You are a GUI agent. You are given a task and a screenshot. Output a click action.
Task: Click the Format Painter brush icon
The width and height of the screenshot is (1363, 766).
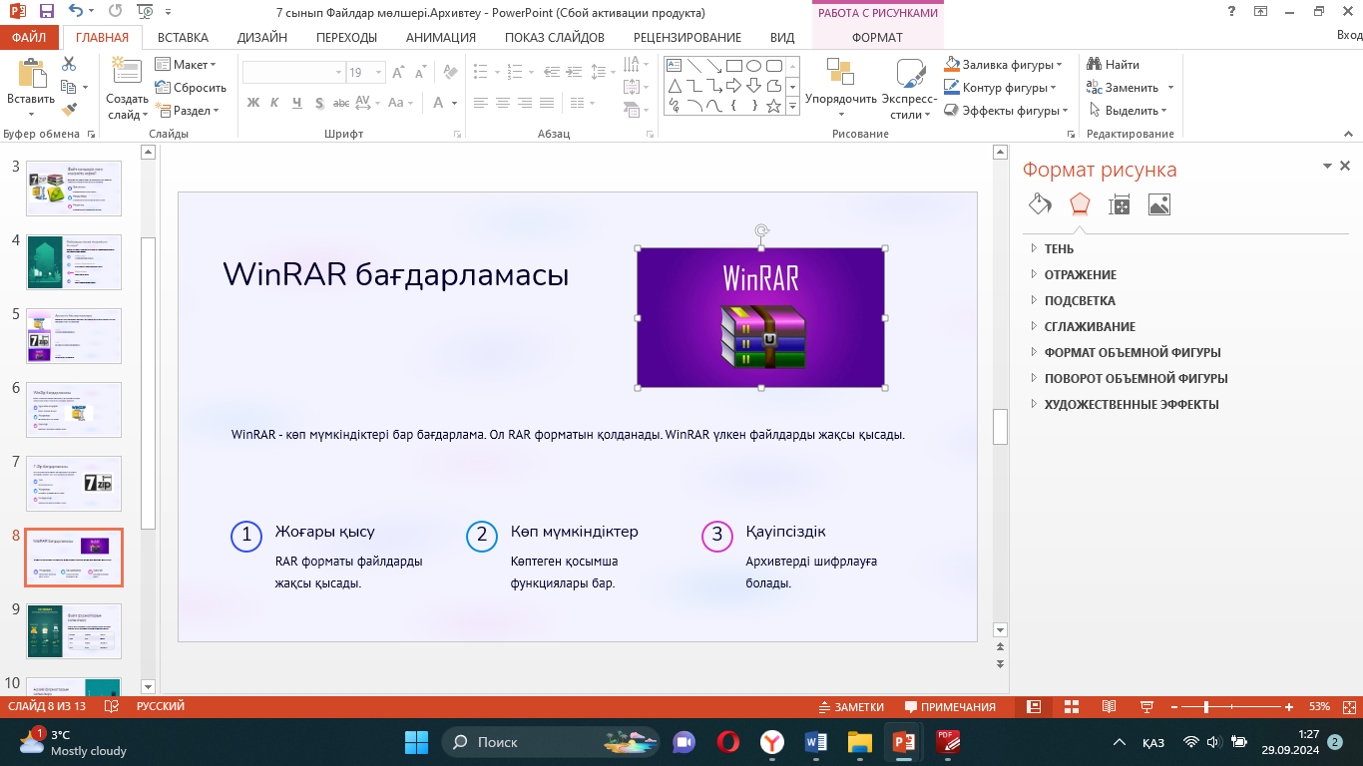(69, 110)
